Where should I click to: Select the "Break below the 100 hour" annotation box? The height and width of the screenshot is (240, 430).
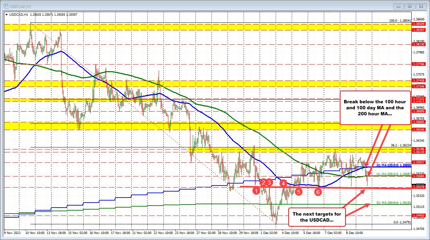click(x=375, y=108)
